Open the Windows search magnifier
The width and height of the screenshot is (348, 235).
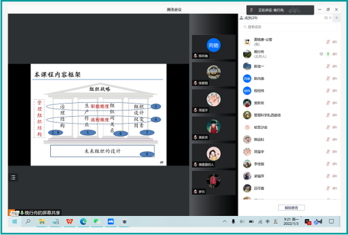[28, 222]
